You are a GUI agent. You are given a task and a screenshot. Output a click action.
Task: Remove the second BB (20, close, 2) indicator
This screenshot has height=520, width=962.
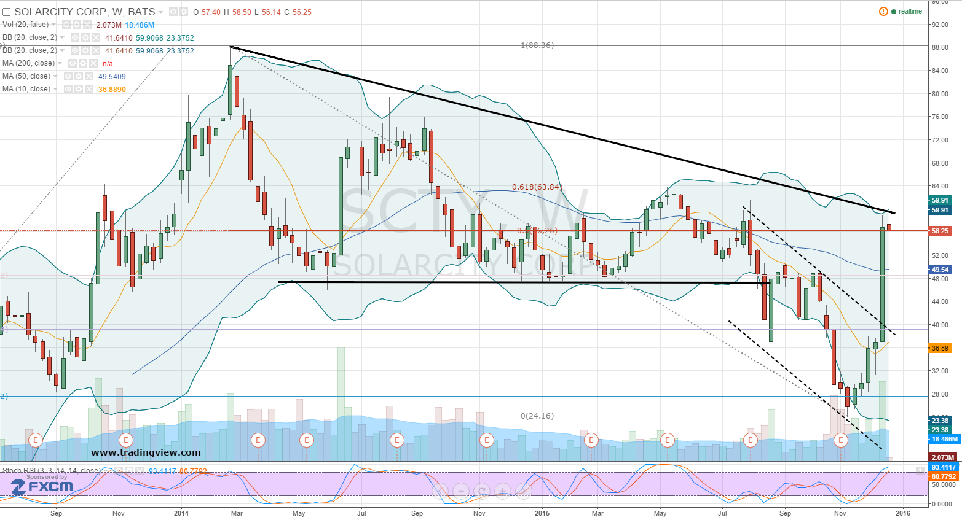coord(97,50)
